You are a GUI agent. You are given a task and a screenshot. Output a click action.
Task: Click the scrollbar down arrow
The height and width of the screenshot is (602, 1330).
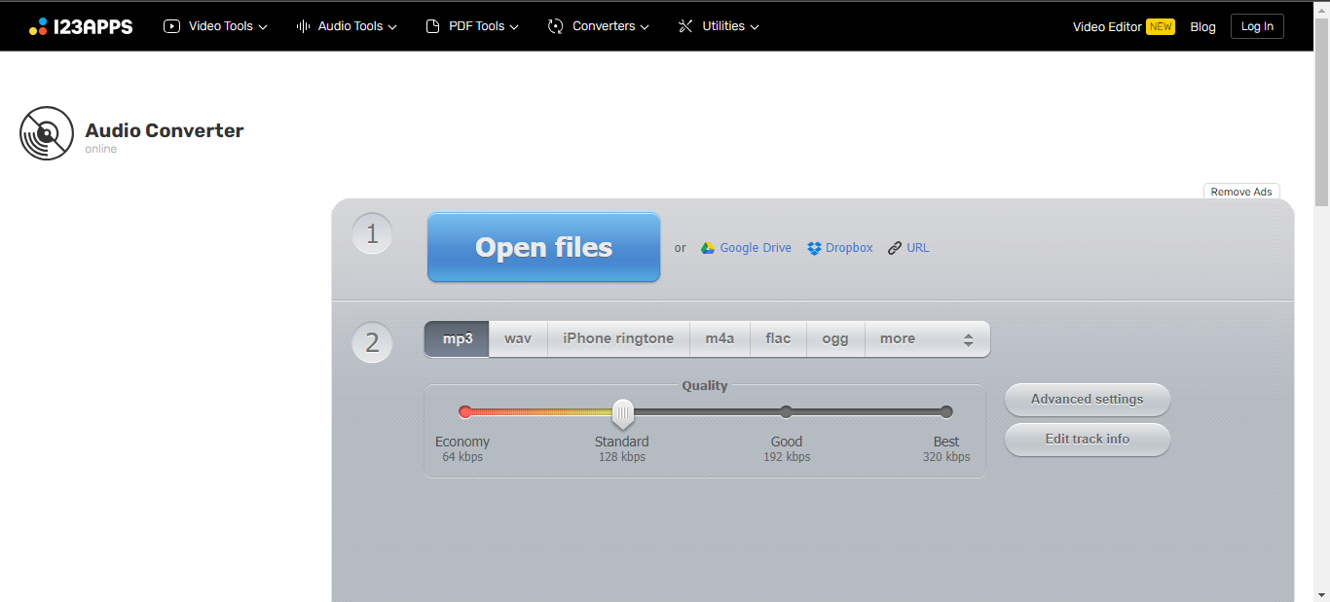point(1321,593)
